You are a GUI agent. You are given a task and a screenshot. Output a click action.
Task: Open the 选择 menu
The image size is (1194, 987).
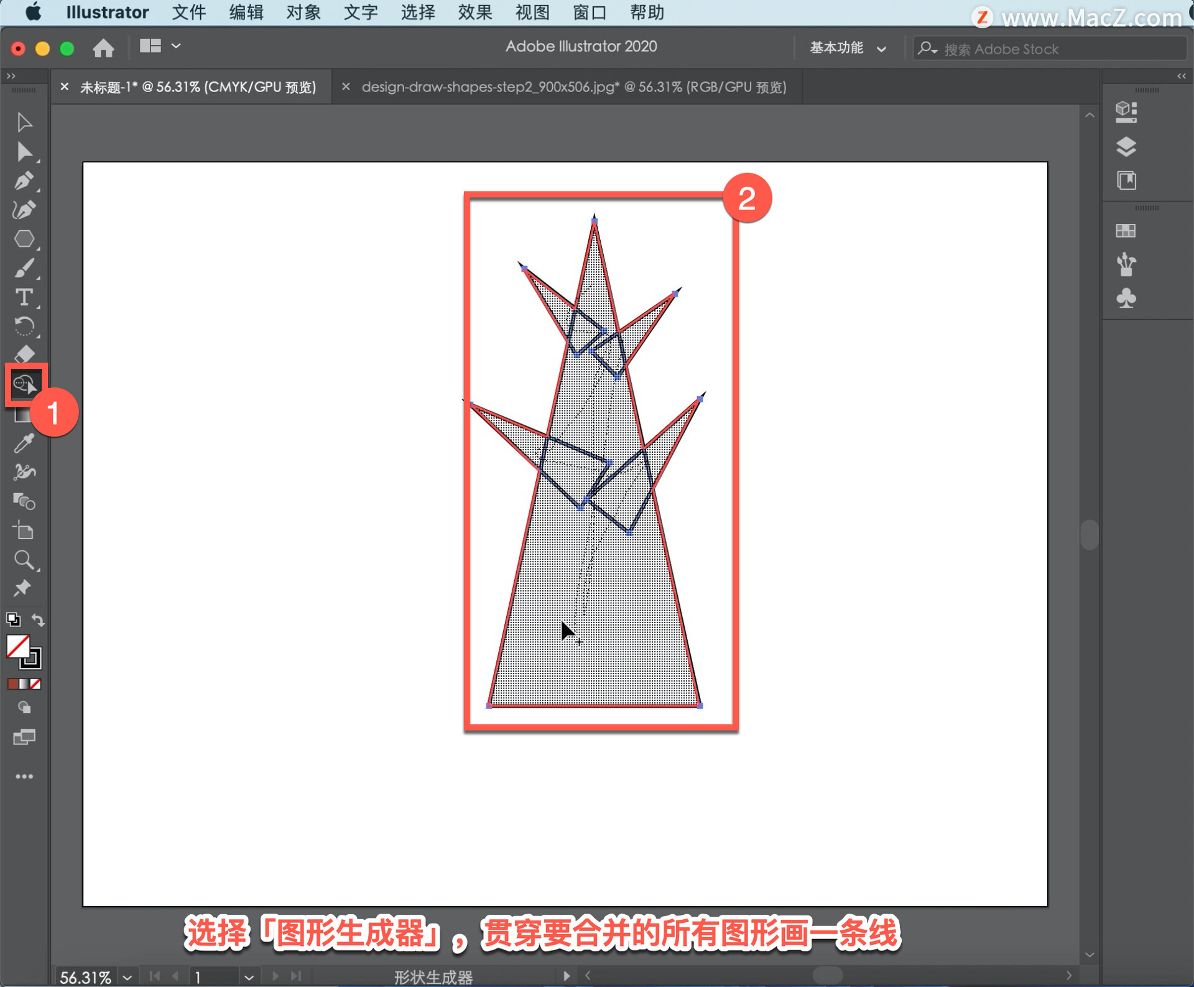pos(418,12)
